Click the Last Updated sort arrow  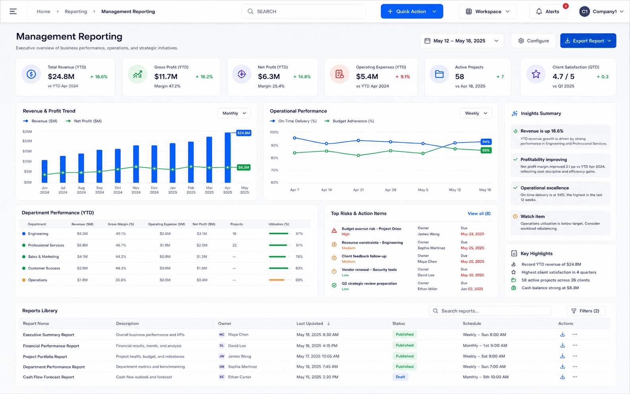coord(329,324)
